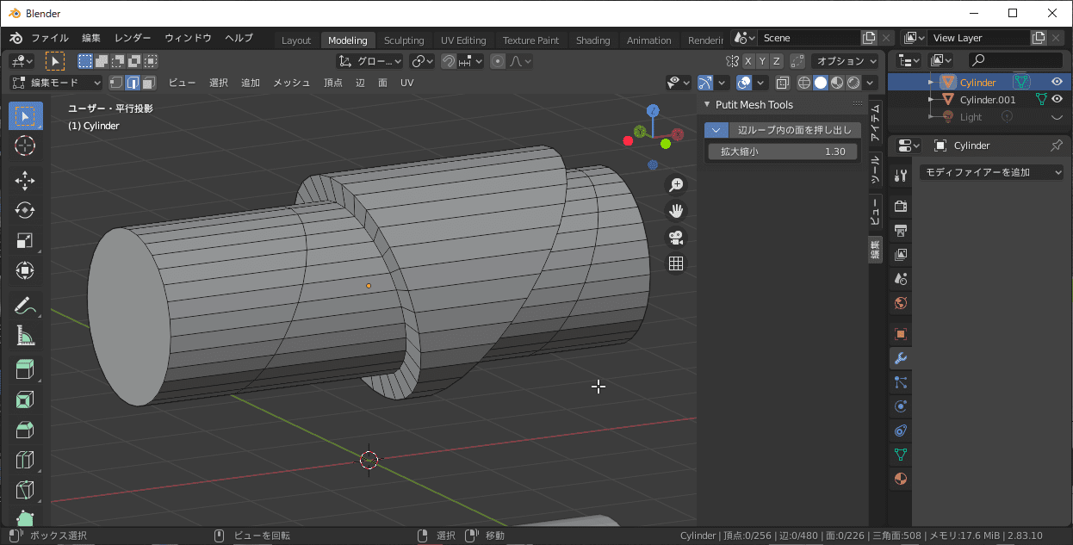Screen dimensions: 1073x545
Task: Switch to the UV Editing workspace tab
Action: coord(462,40)
